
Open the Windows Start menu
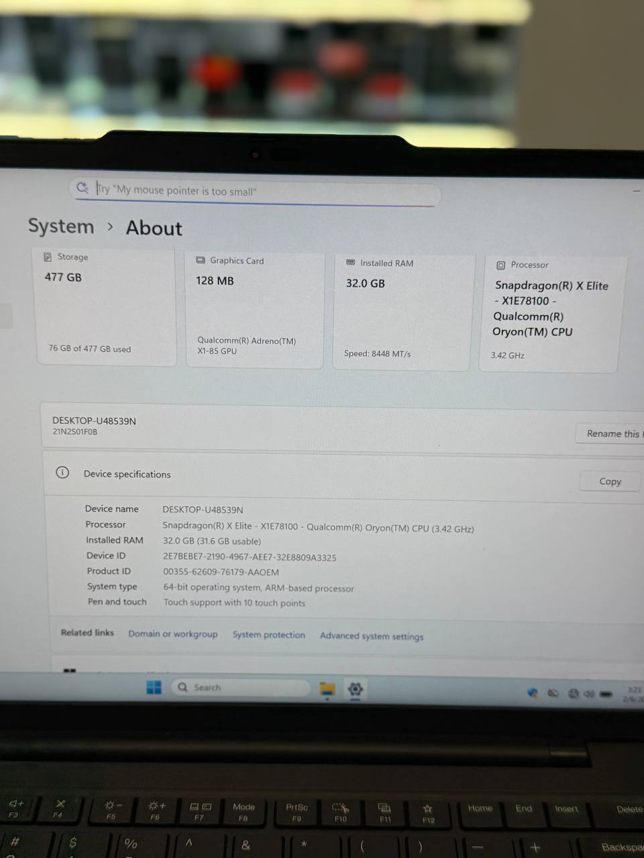(x=154, y=687)
